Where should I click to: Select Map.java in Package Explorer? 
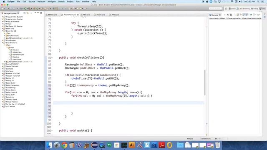(x=16, y=57)
